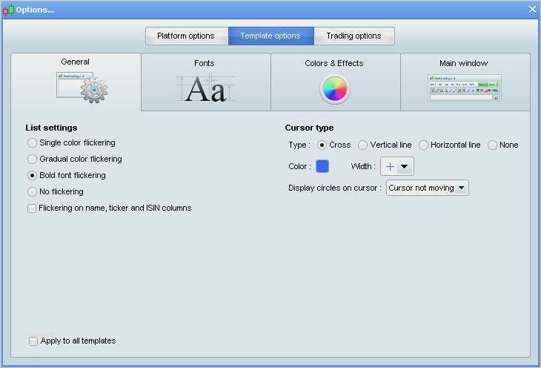Click the Cursor type heading

coord(309,128)
